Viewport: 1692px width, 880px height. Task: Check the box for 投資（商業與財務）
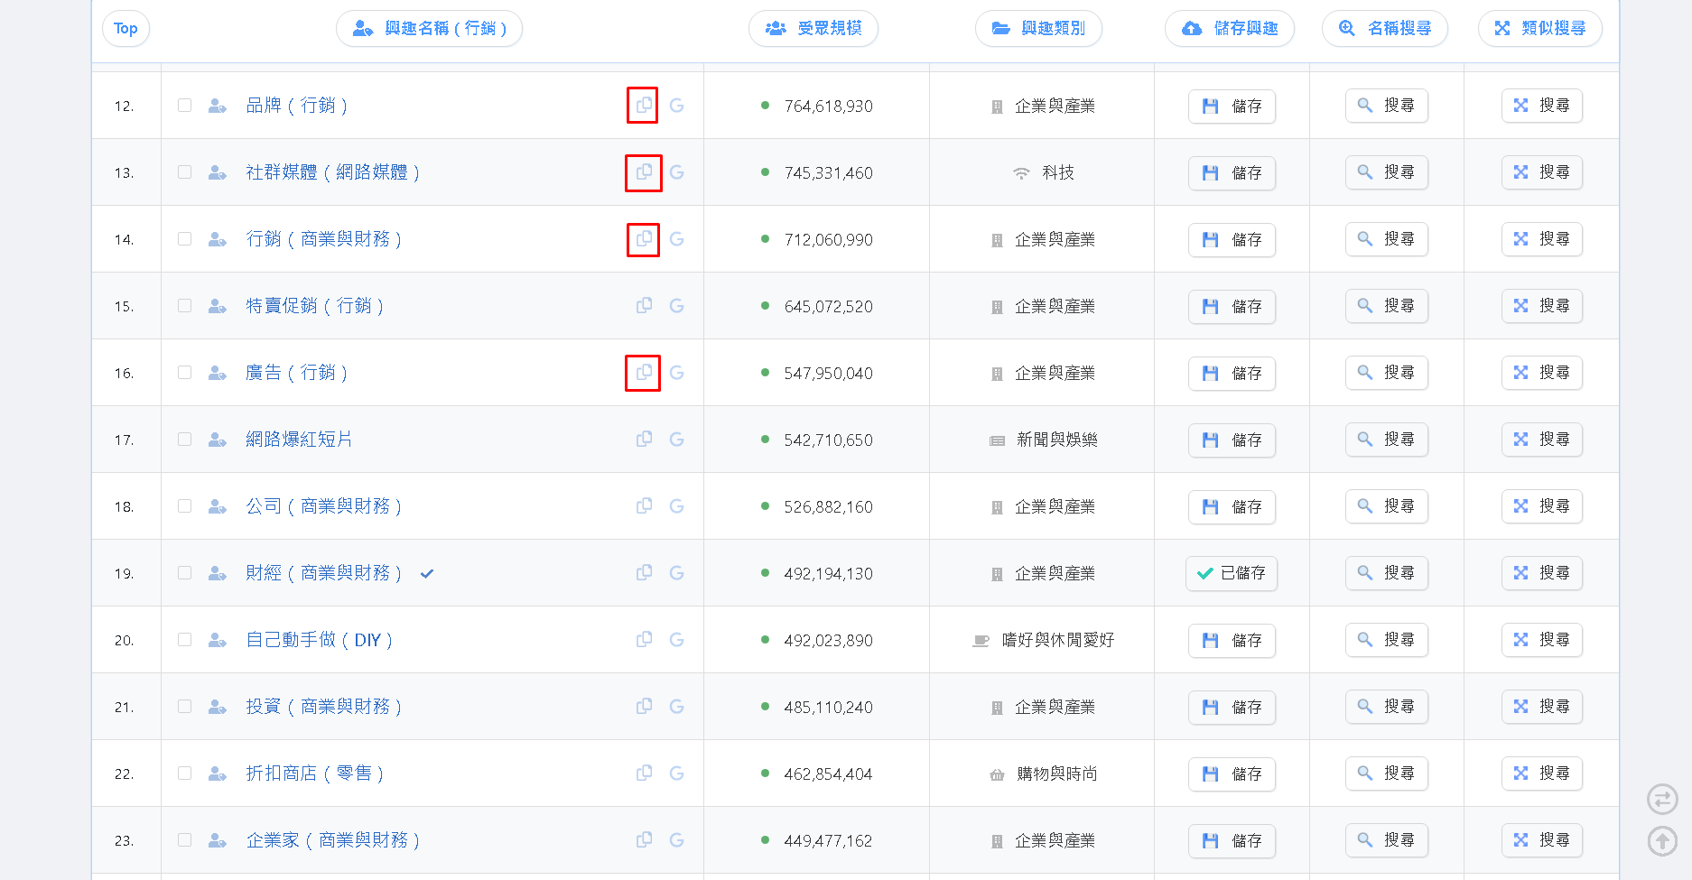pyautogui.click(x=184, y=707)
